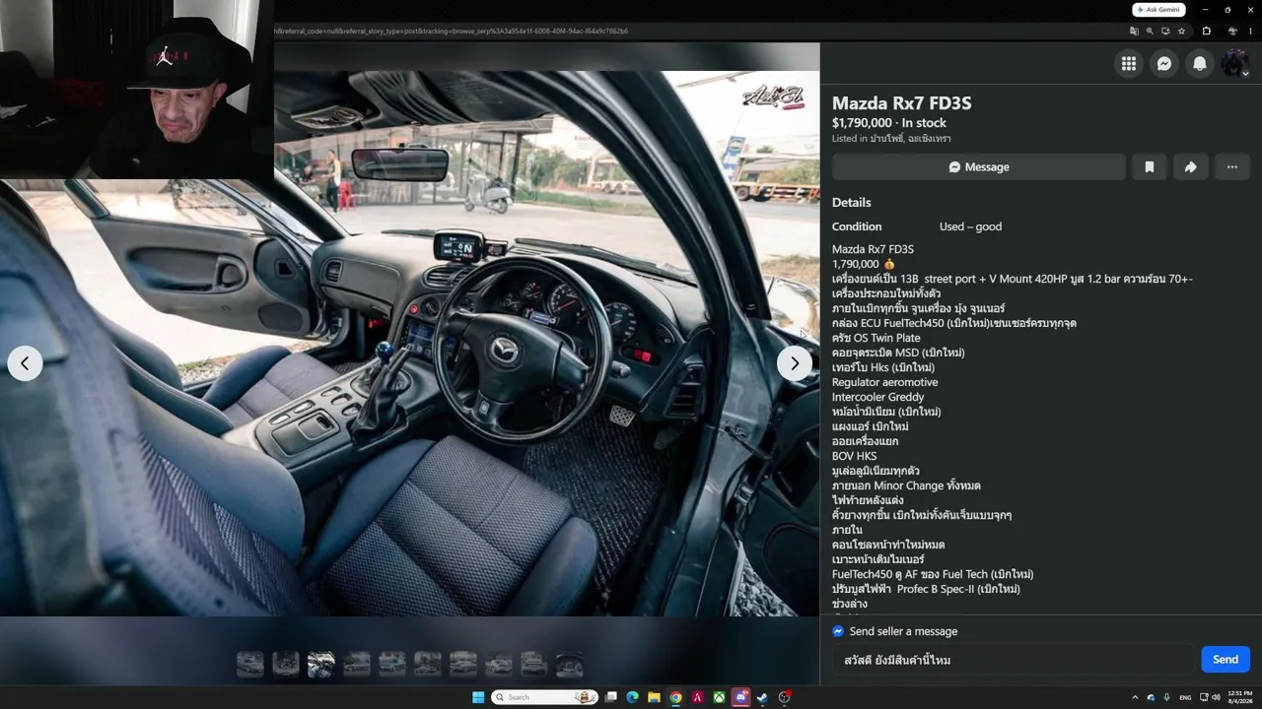Click the Used – good condition value
Screen dimensions: 1262x709
pyautogui.click(x=970, y=226)
